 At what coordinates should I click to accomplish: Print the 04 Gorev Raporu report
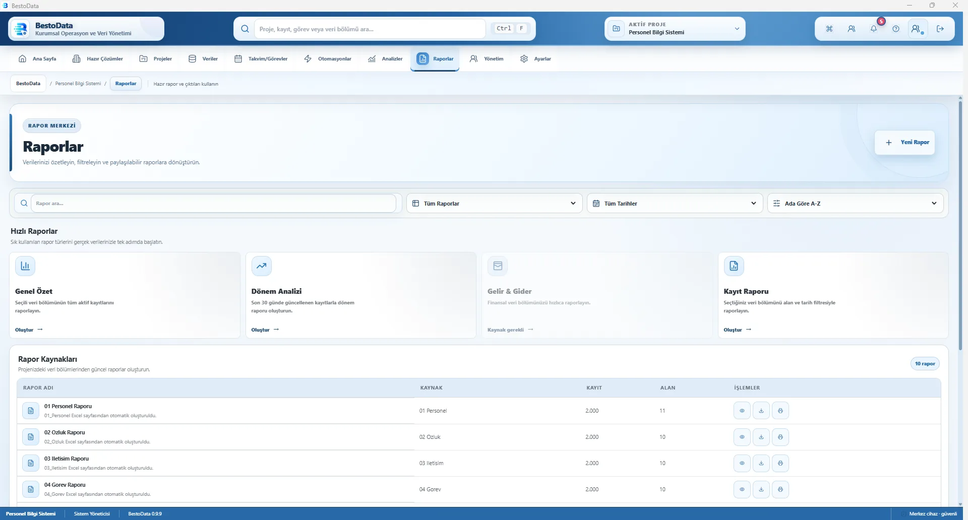(780, 489)
